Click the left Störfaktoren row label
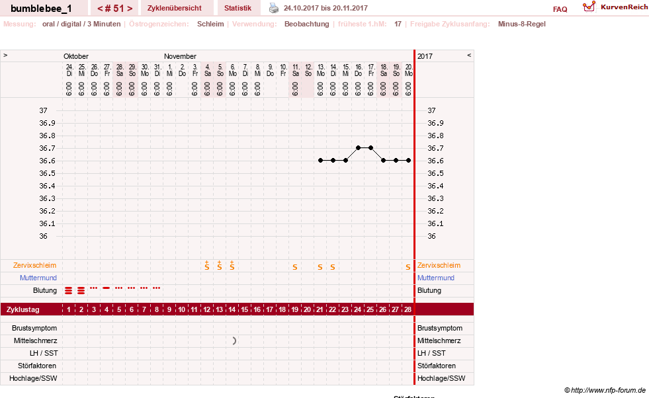The width and height of the screenshot is (649, 398). pos(37,366)
